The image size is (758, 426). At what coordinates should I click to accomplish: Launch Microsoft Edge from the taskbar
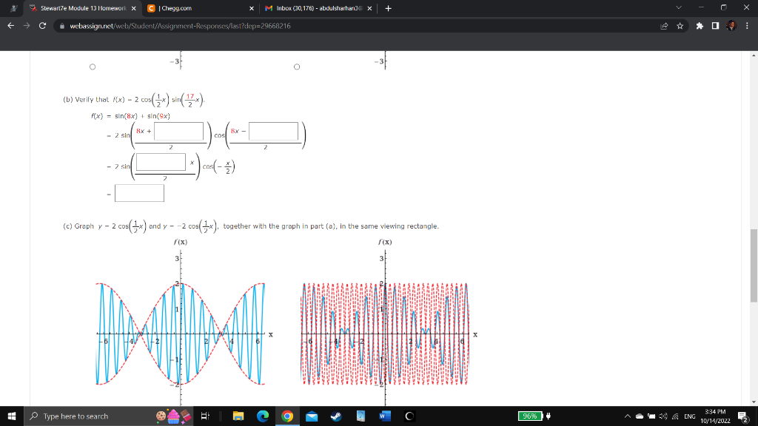click(263, 416)
